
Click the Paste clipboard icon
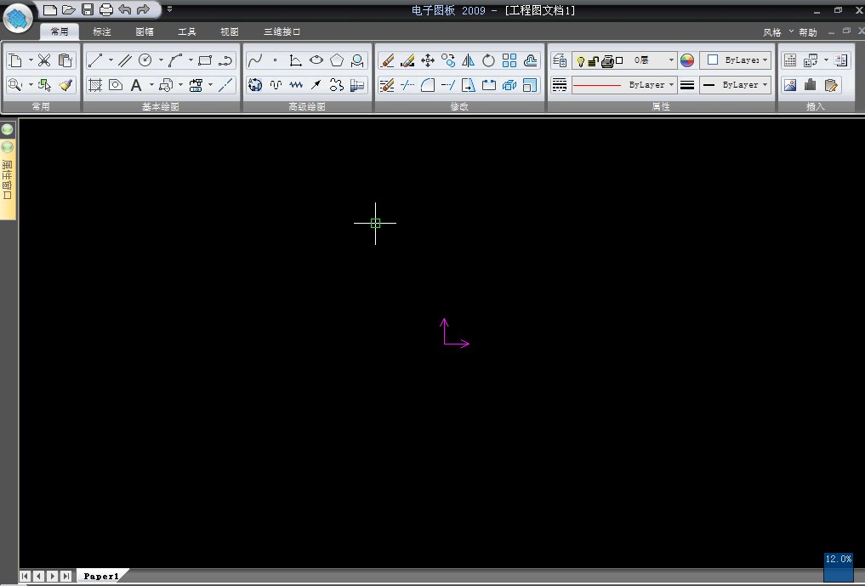65,60
